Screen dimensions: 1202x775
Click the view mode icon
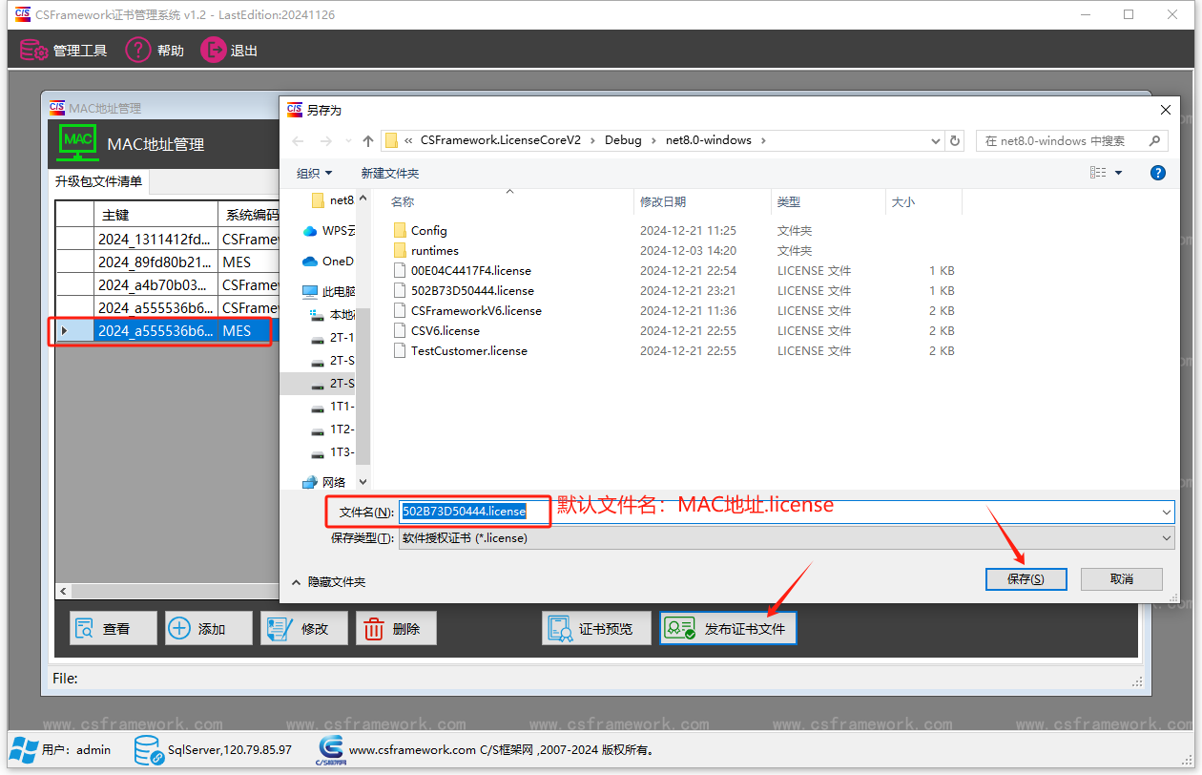pos(1098,173)
